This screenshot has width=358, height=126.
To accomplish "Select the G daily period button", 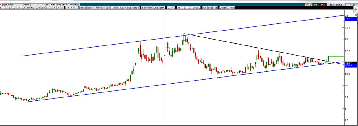I will (x=50, y=7).
